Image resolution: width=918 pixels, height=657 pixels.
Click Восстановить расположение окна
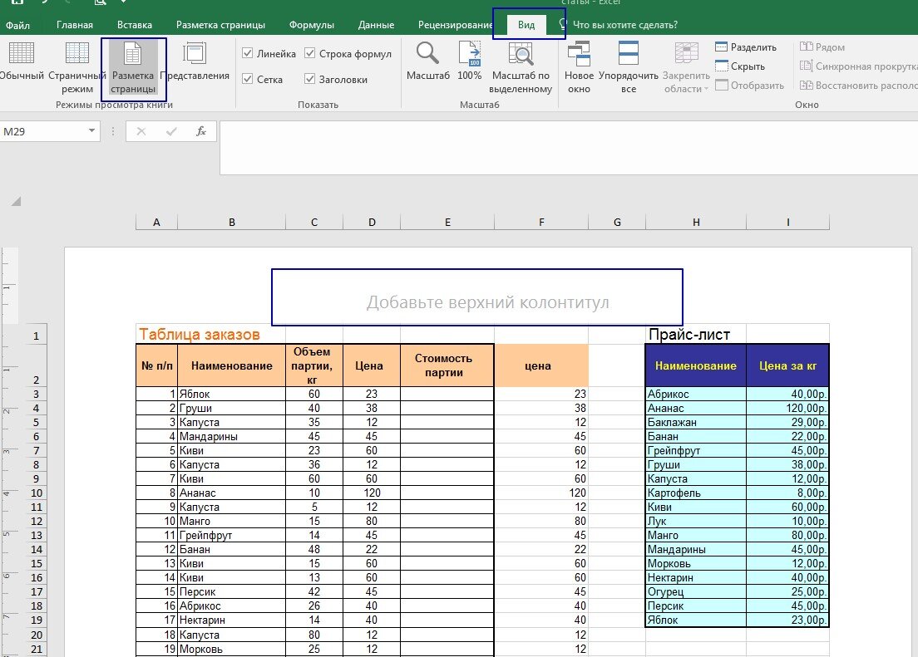[858, 86]
